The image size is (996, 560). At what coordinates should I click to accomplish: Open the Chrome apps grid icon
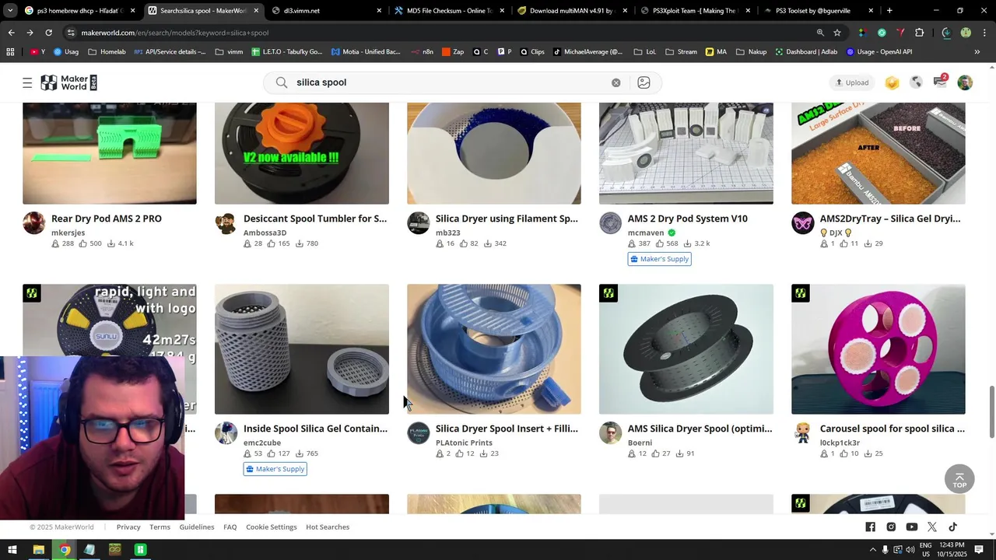[10, 52]
